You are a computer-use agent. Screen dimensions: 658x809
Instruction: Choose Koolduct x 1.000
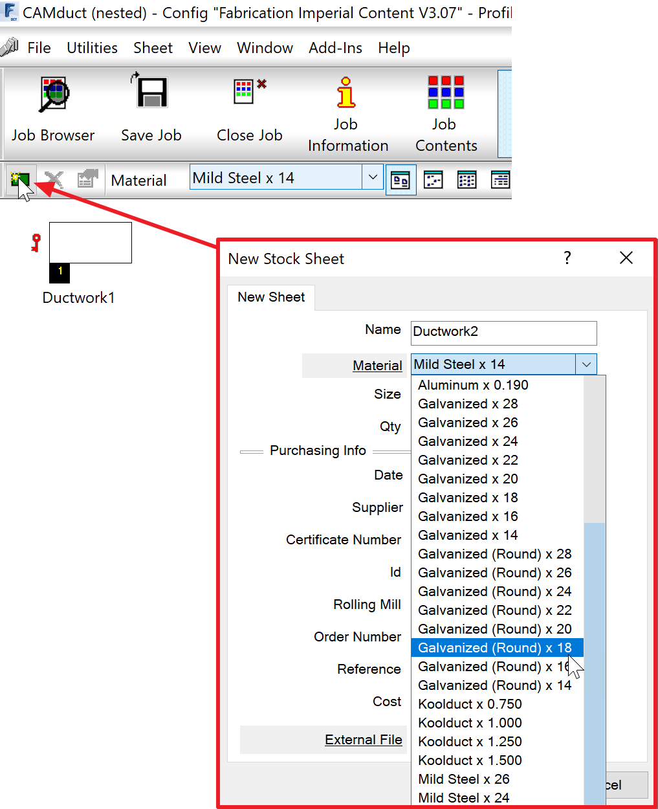pyautogui.click(x=498, y=723)
